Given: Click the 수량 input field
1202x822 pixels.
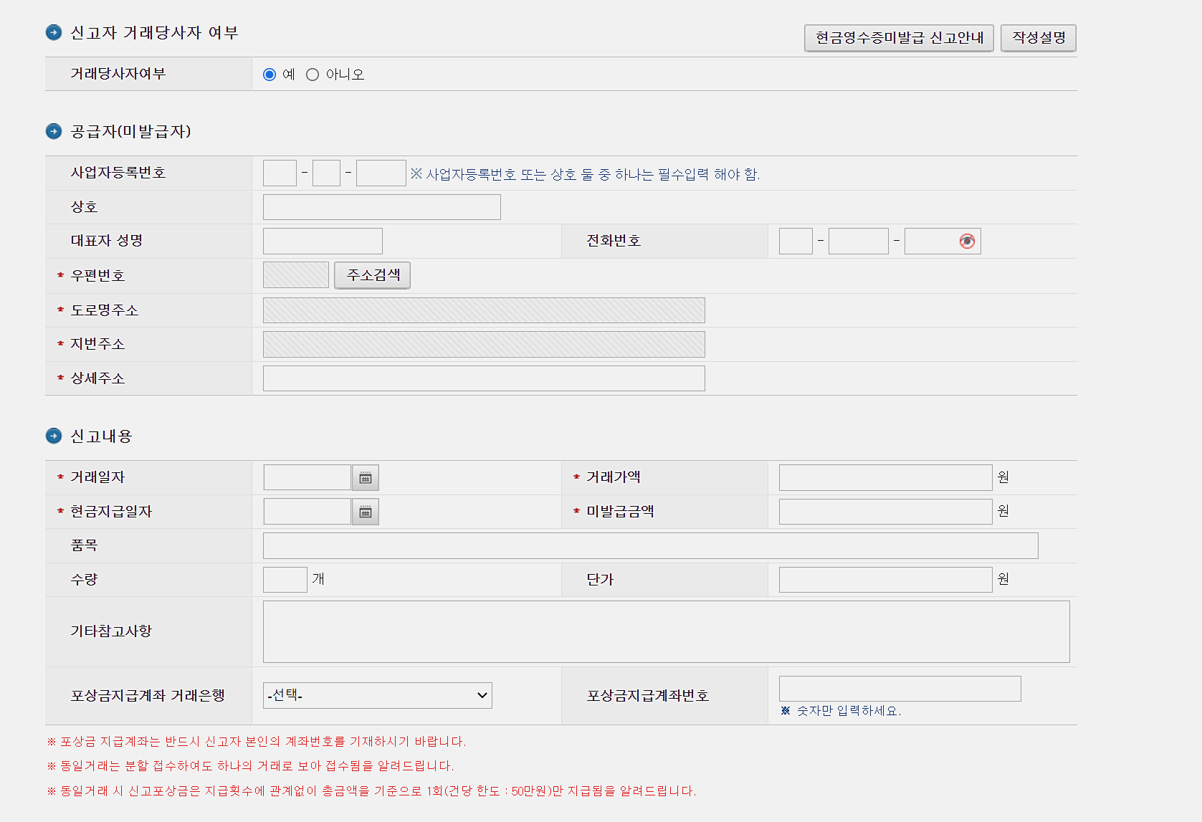Looking at the screenshot, I should [x=285, y=580].
